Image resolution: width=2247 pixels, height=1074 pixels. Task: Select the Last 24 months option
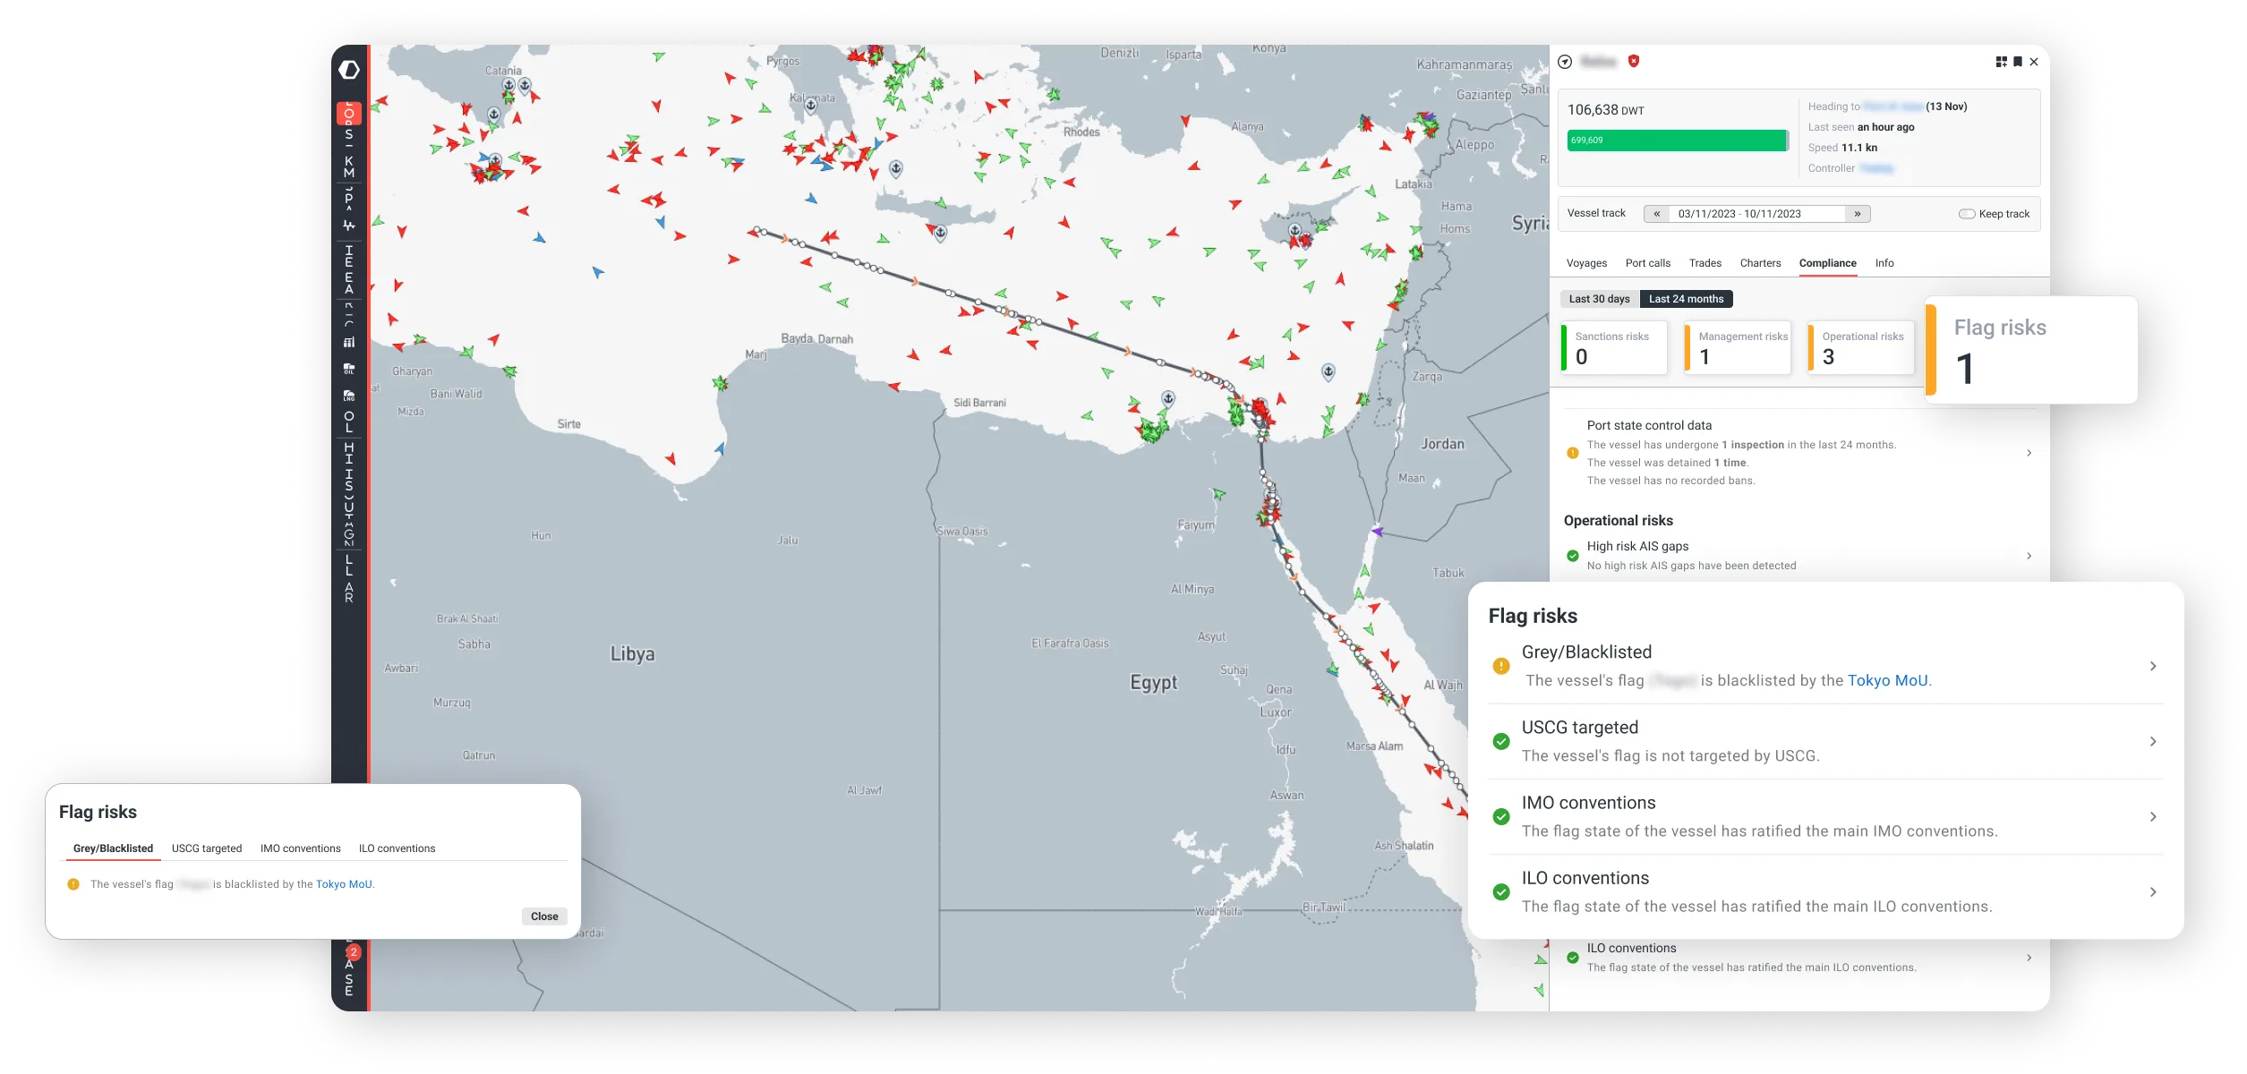[x=1686, y=299]
